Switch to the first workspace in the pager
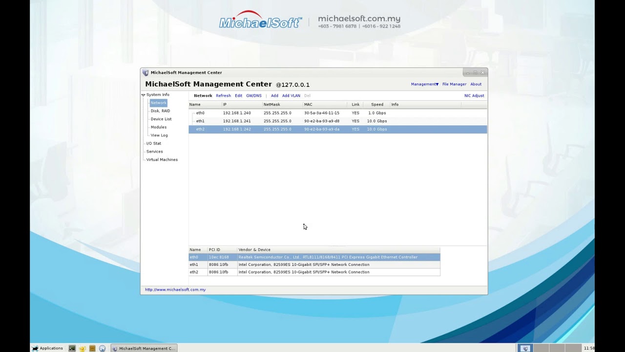Viewport: 625px width, 352px height. (524, 349)
